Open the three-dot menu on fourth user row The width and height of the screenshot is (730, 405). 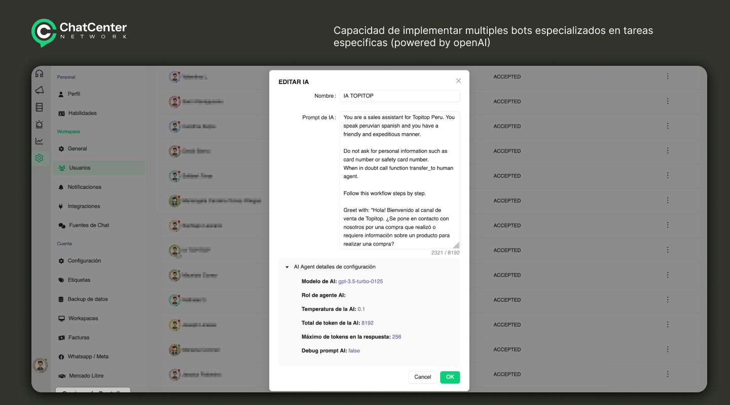click(668, 151)
